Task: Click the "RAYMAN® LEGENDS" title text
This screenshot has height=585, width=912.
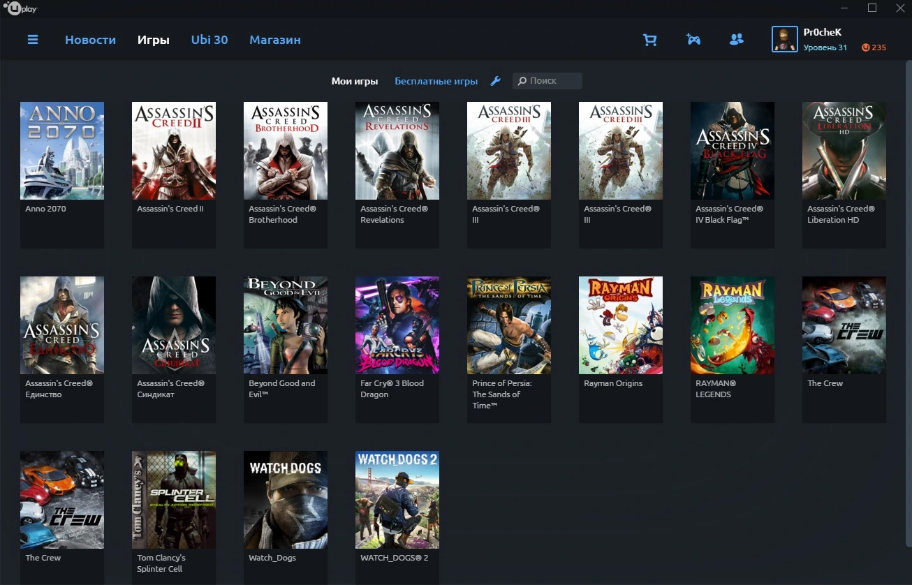Action: point(716,389)
